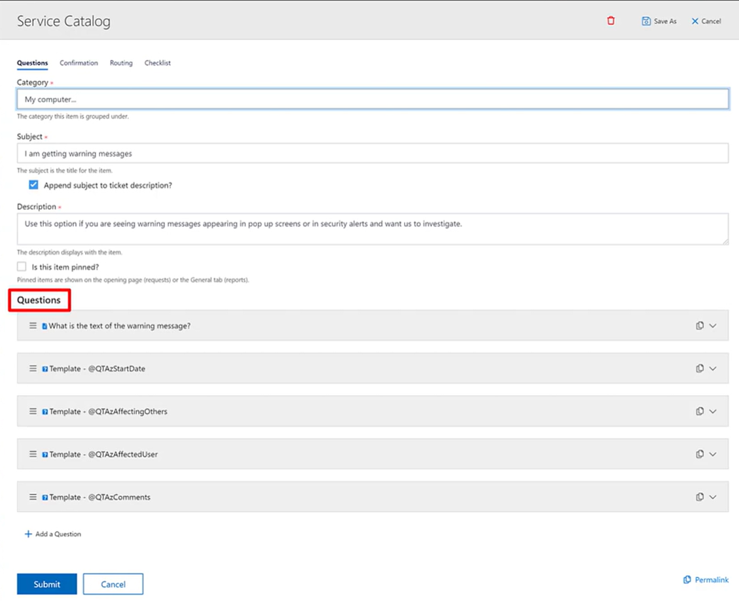Click drag handle of @QTAzStartDate row

tap(33, 368)
